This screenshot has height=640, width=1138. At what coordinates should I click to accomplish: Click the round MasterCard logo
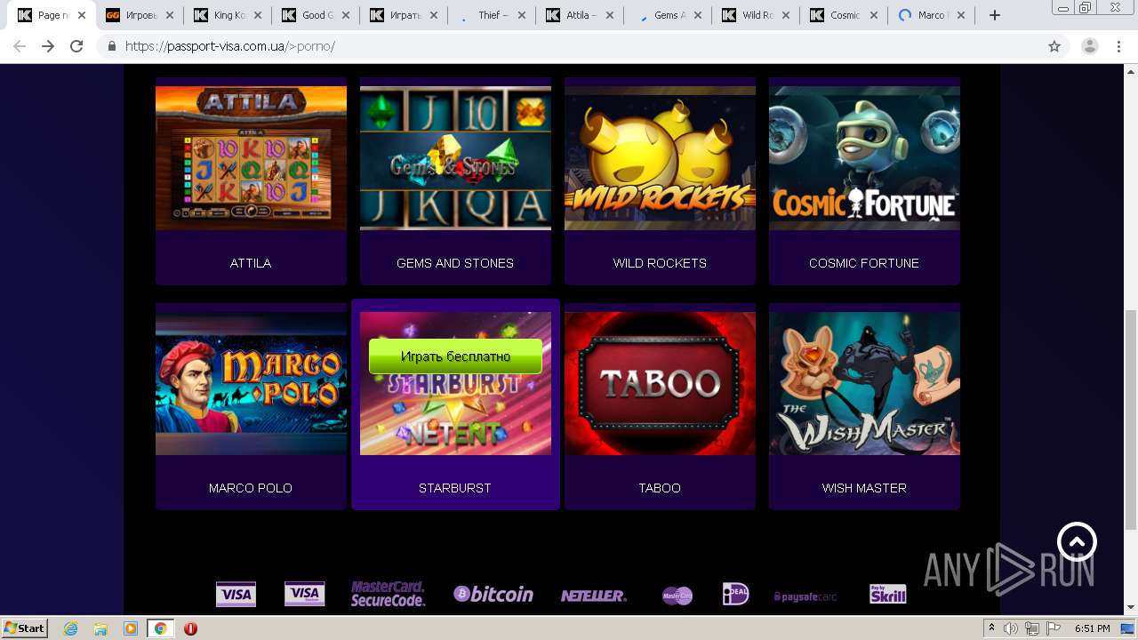(677, 596)
